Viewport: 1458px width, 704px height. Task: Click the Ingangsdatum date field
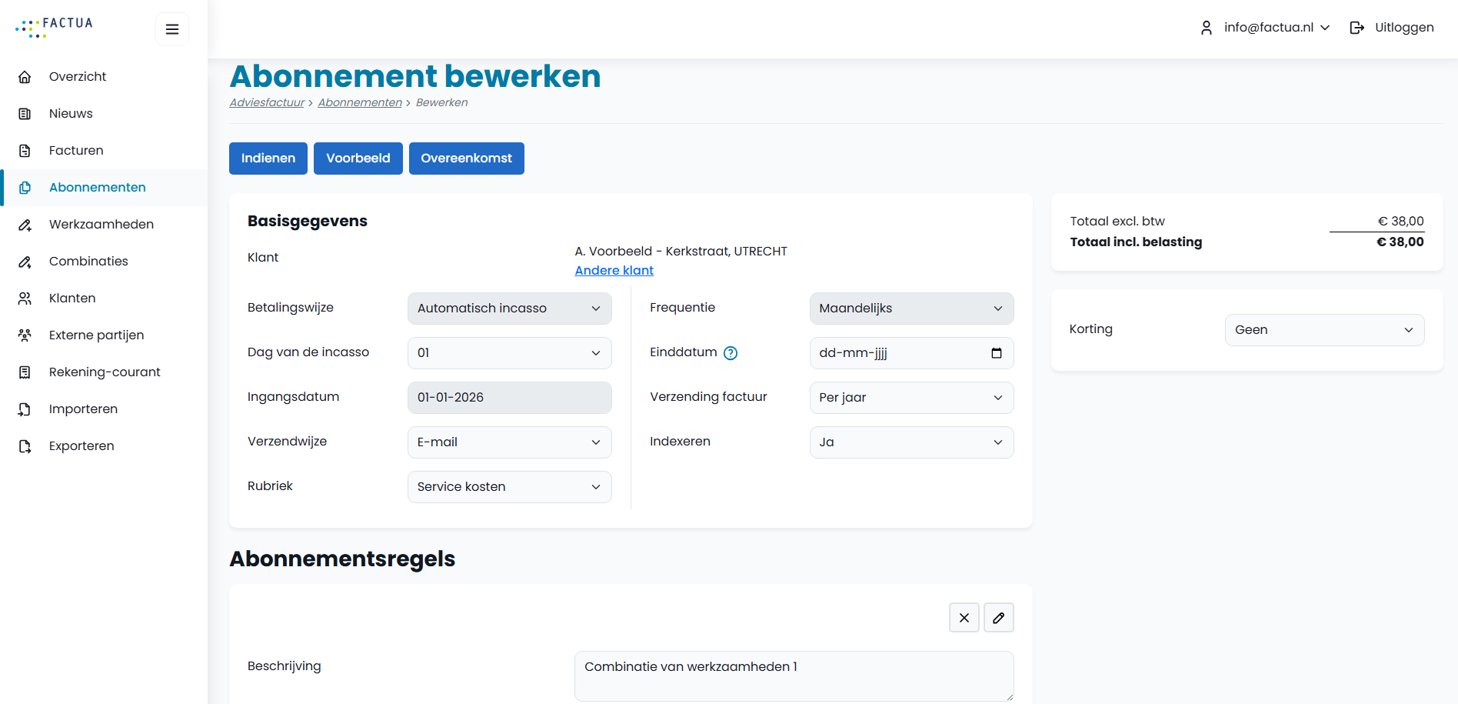(x=510, y=398)
